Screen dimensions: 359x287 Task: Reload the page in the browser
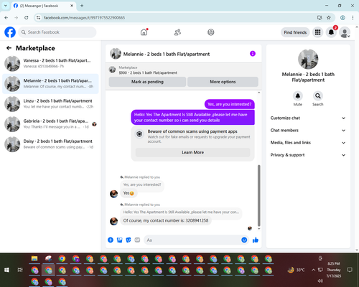pos(27,18)
